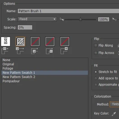Select New Pattern Swatch 2 entry

coord(19,77)
